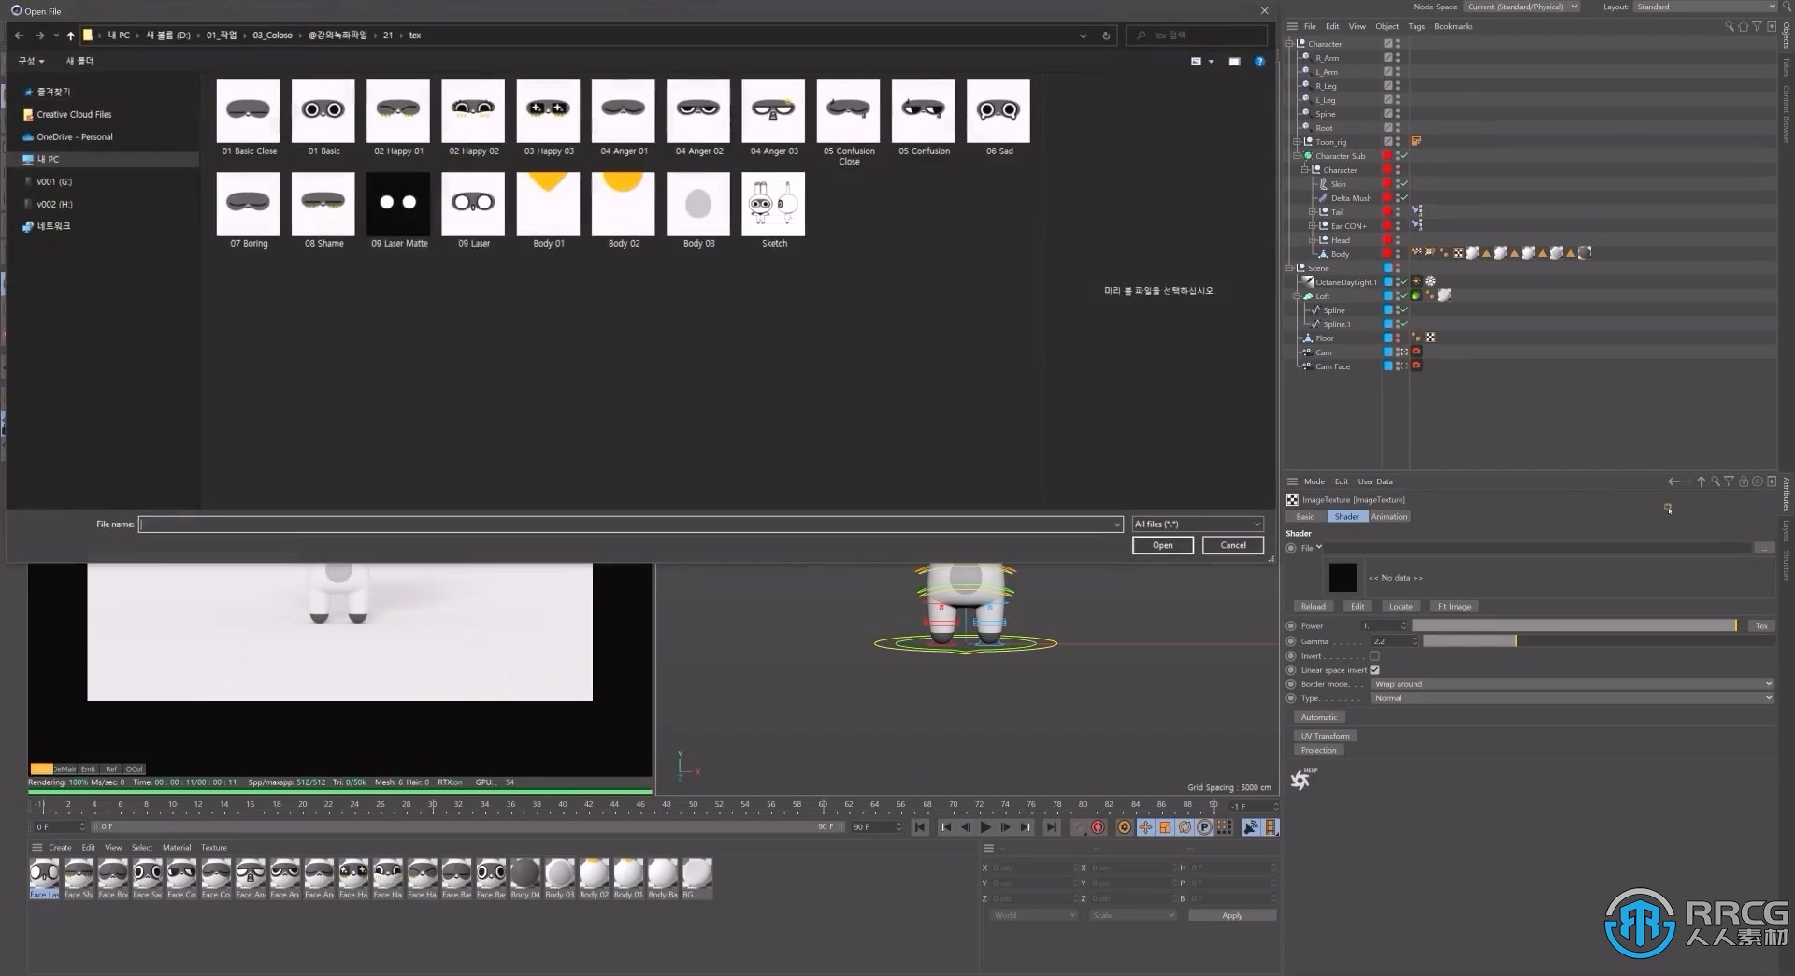Open Creative Cloud Files in sidebar
1795x976 pixels.
pyautogui.click(x=74, y=114)
